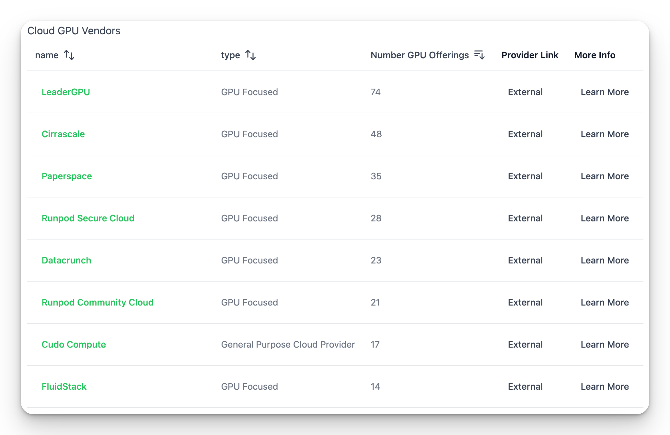
Task: Click the Provider Link column header
Action: (x=530, y=55)
